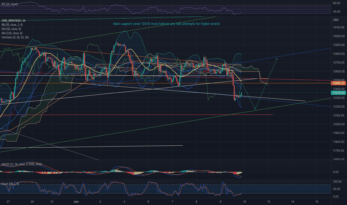
Task: Click the green projected-path arrow head near 12750
Action: point(277,59)
